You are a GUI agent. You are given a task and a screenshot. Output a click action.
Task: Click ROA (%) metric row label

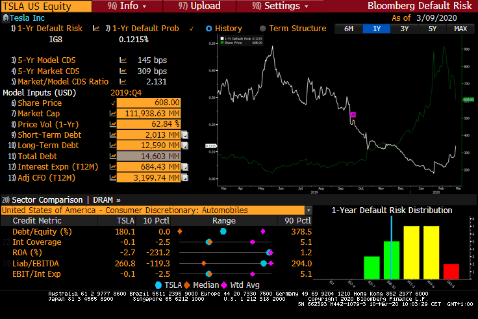point(27,253)
